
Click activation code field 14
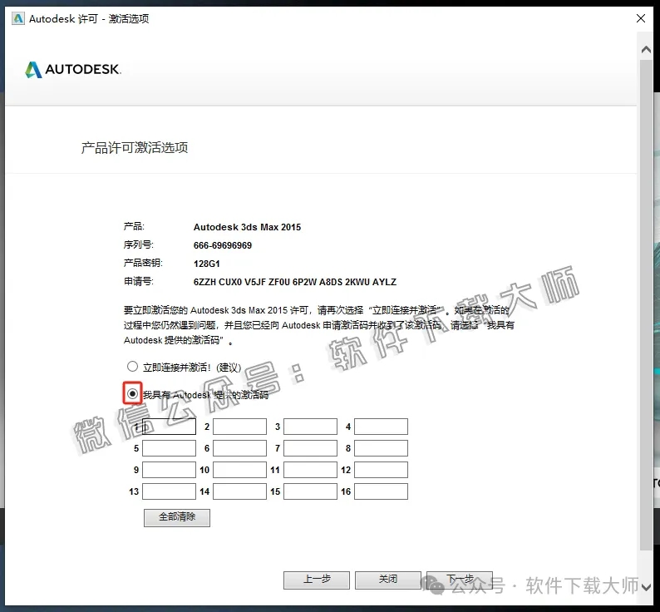pyautogui.click(x=240, y=491)
